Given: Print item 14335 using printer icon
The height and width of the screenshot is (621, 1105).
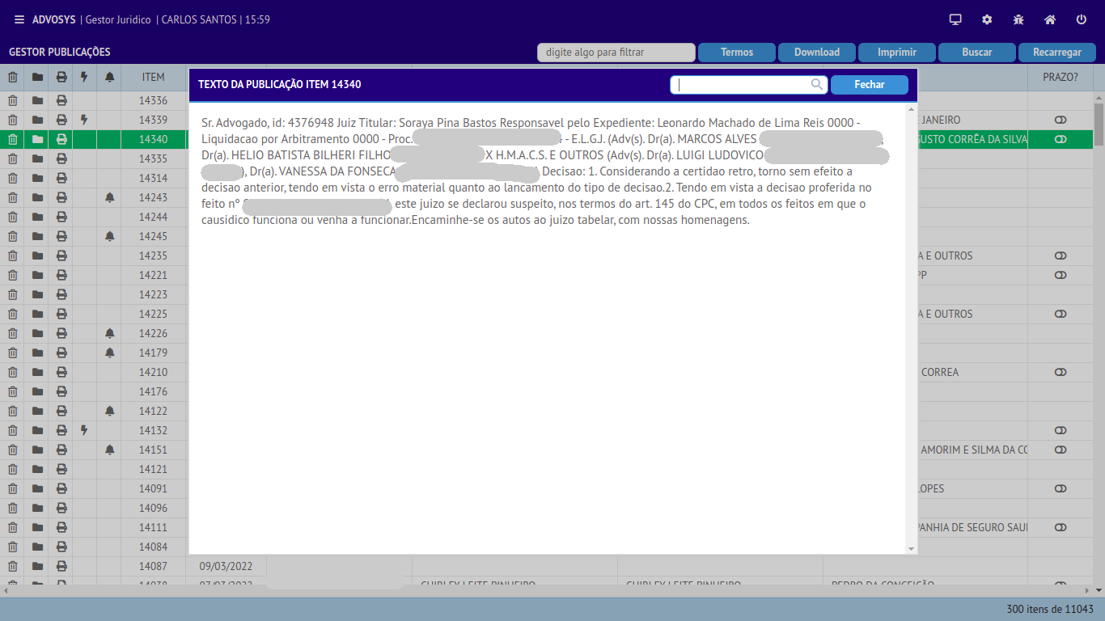Looking at the screenshot, I should [61, 158].
